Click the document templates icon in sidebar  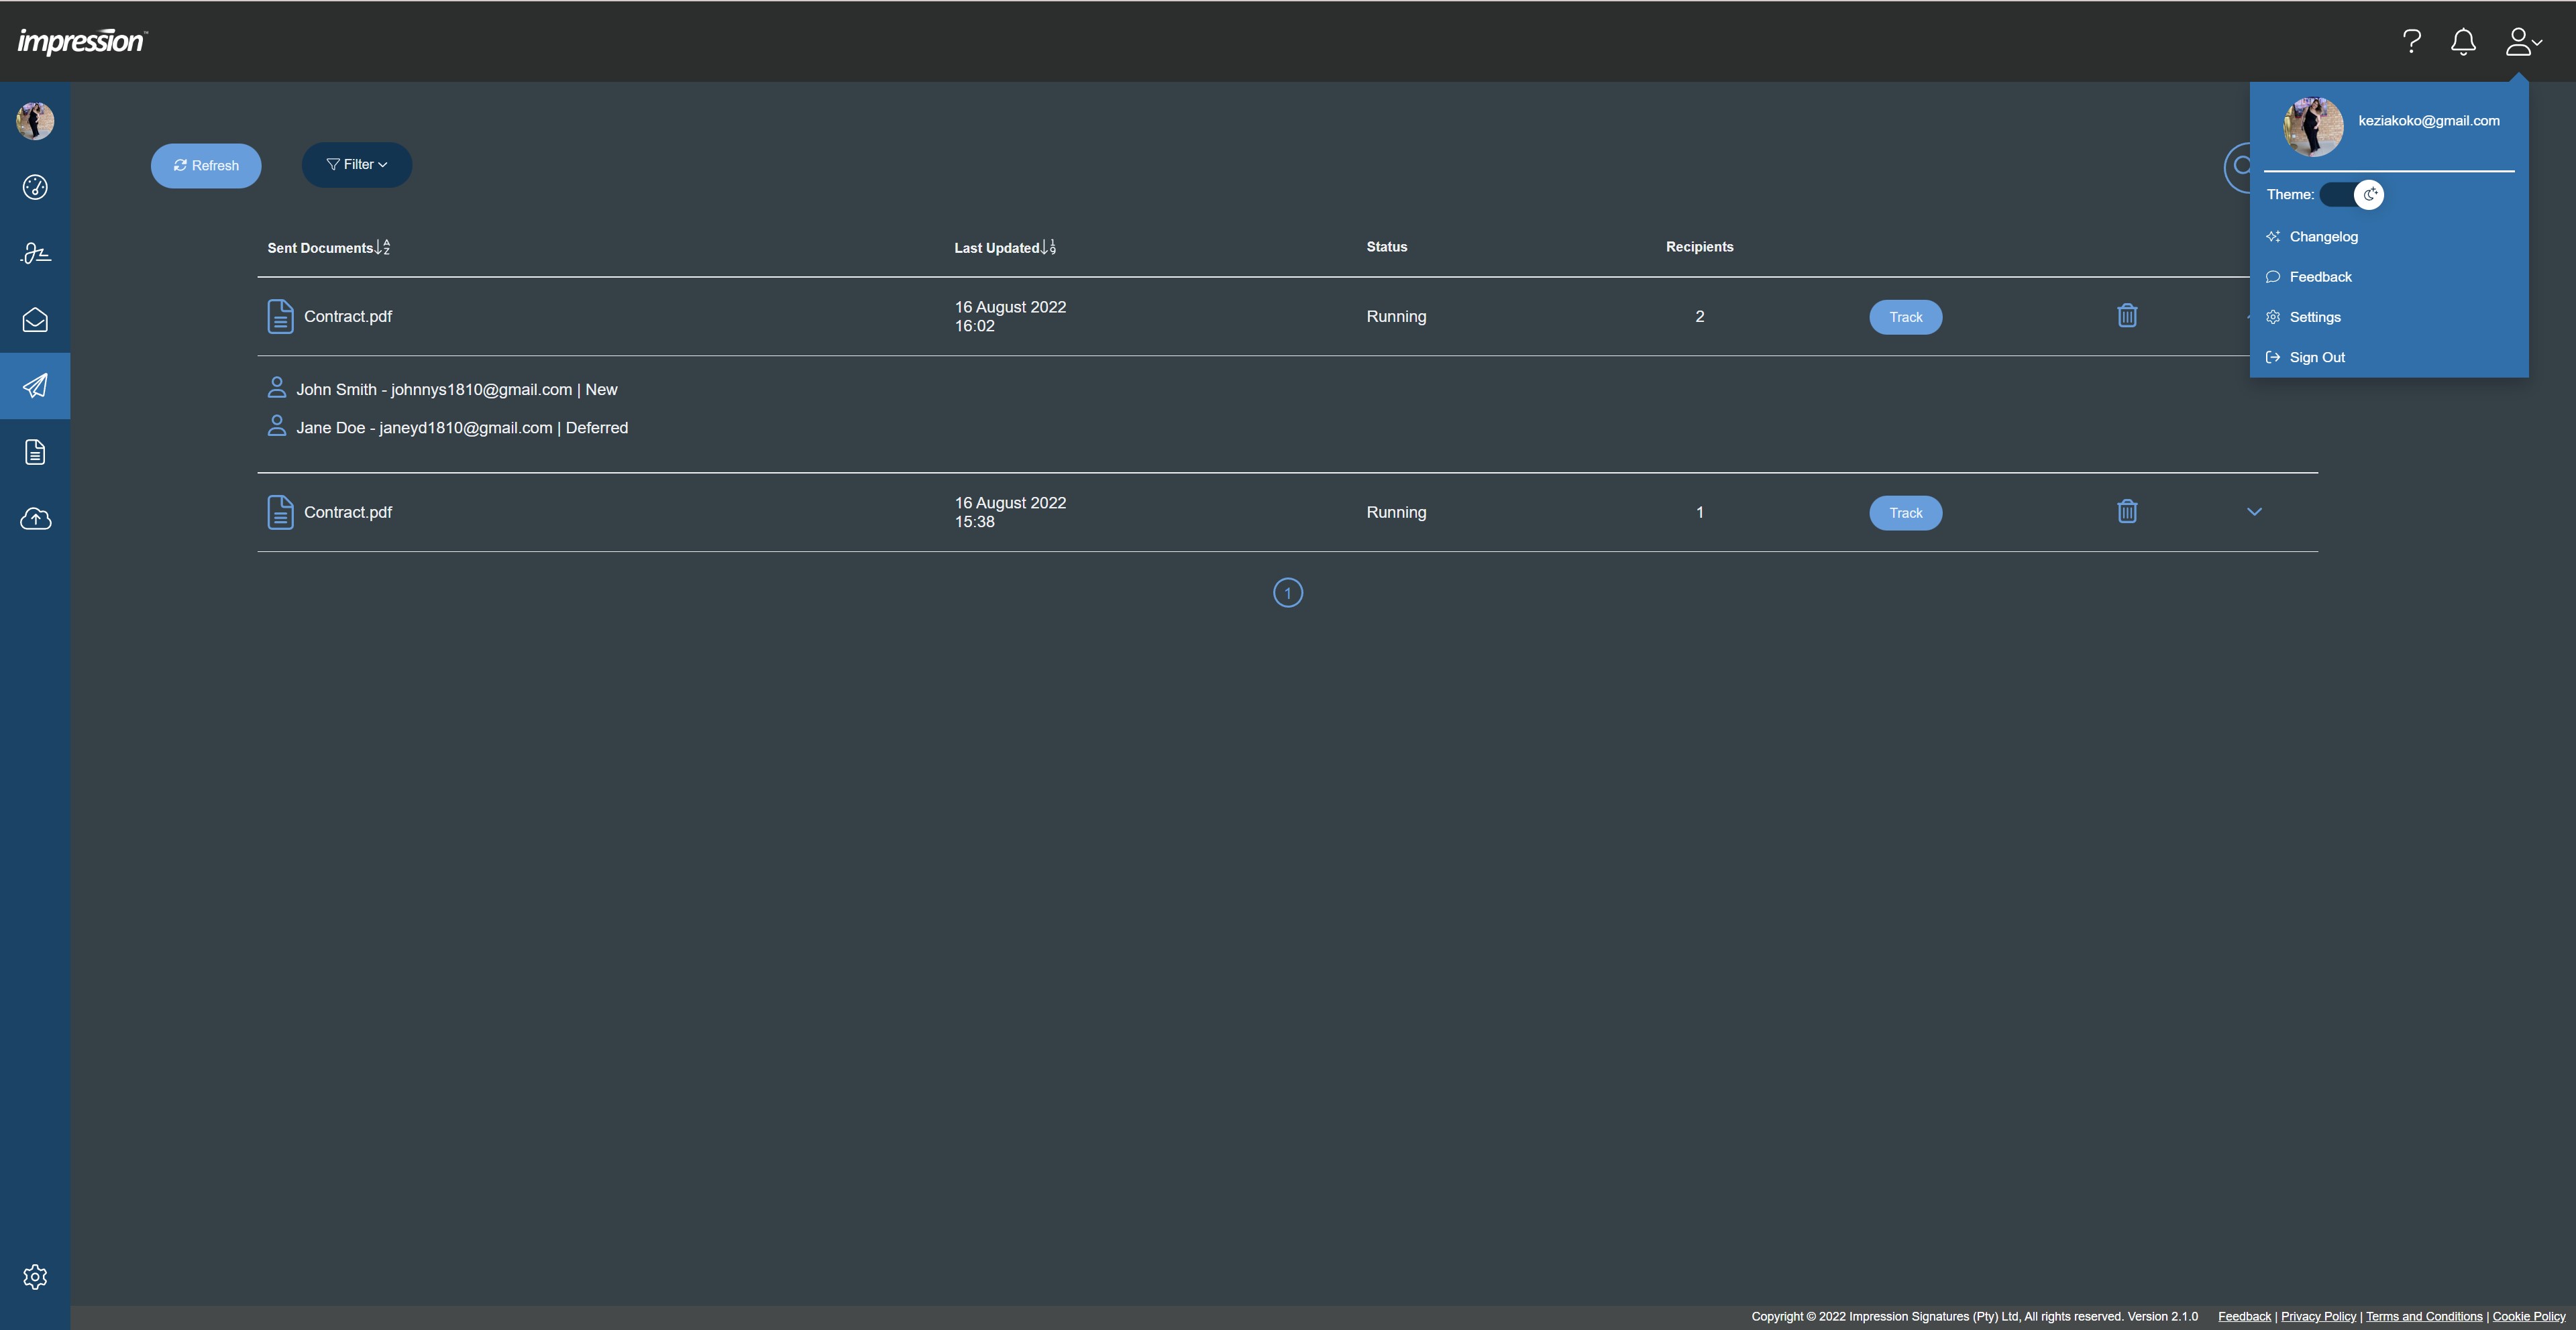(35, 452)
